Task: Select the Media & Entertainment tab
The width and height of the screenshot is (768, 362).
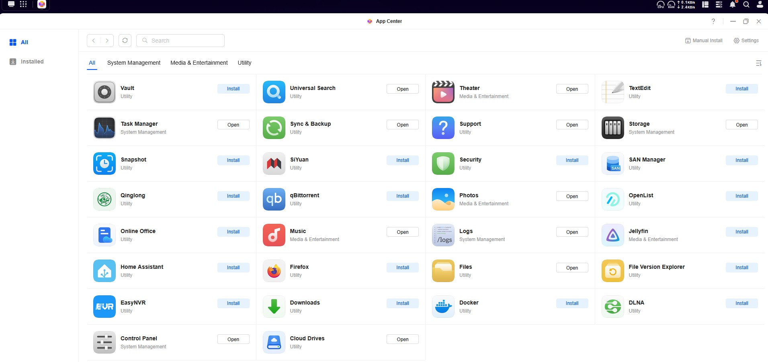Action: click(x=199, y=63)
